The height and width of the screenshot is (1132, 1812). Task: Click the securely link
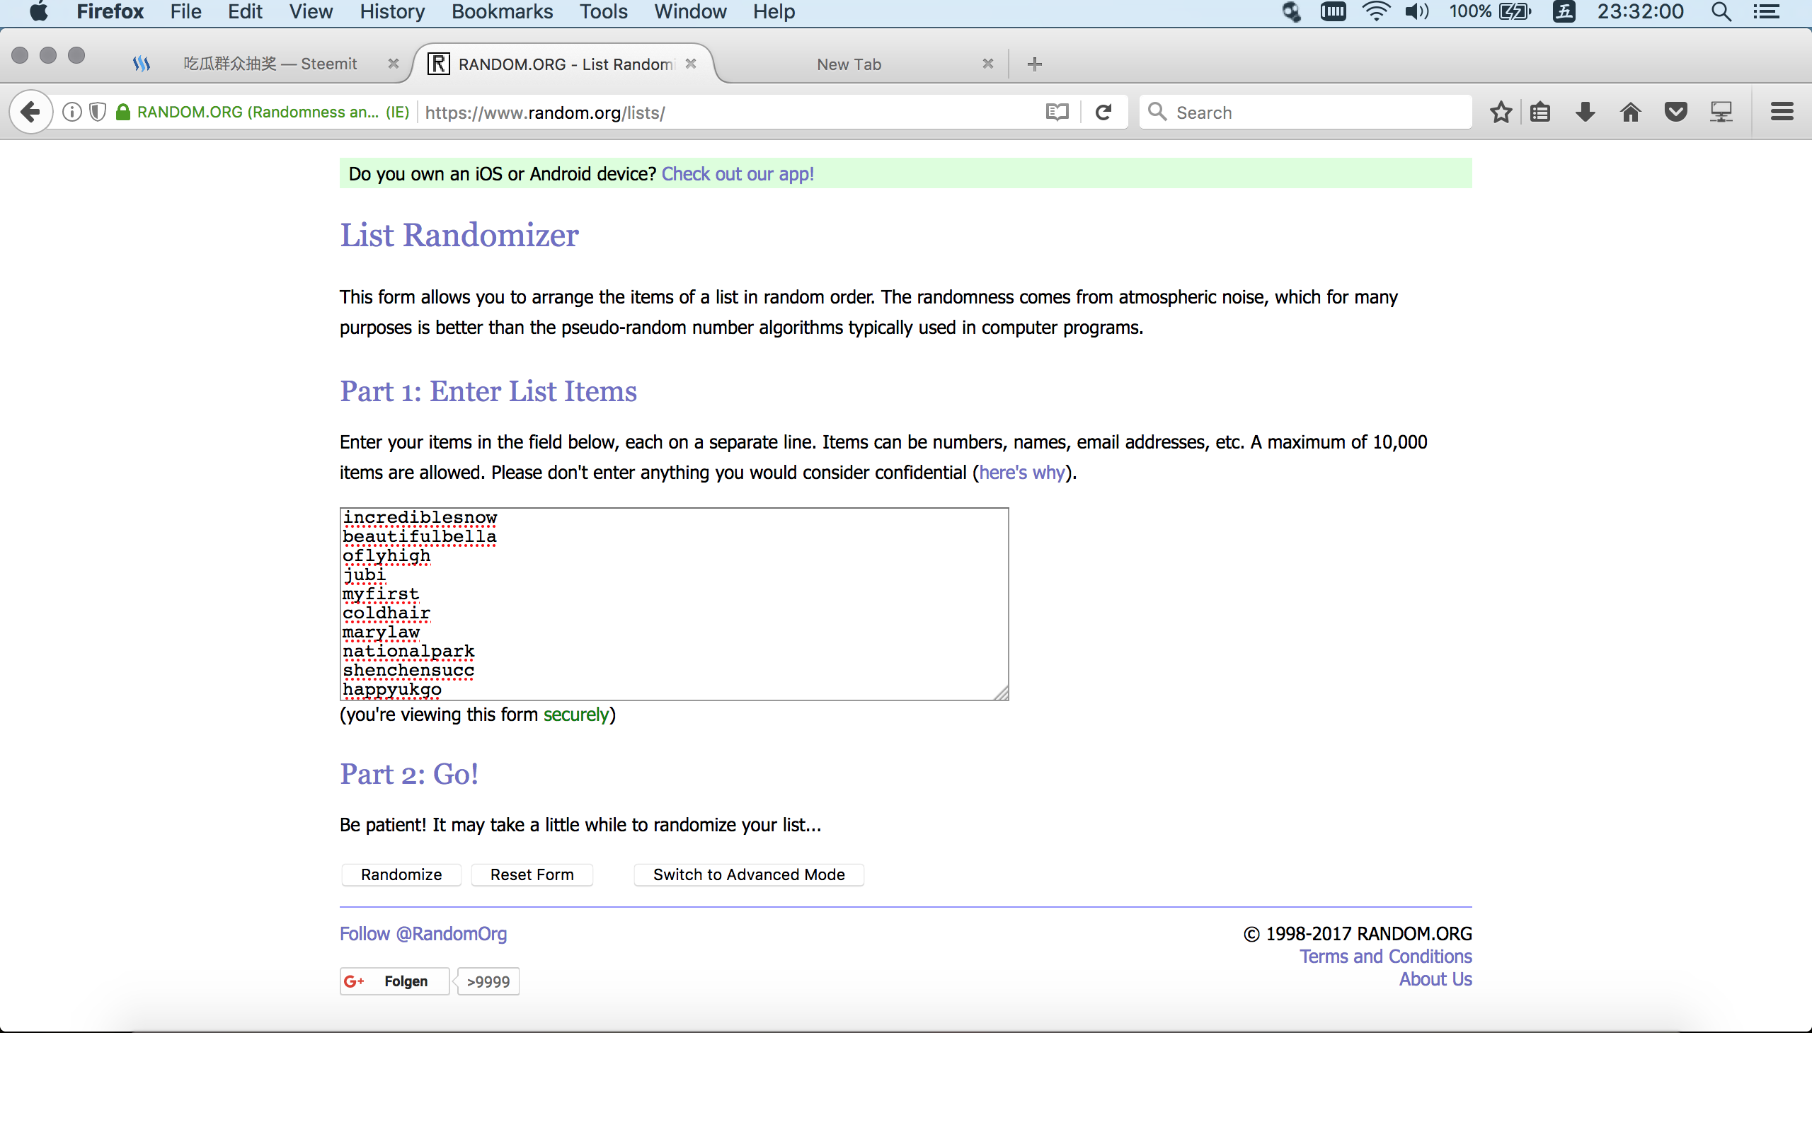[575, 715]
